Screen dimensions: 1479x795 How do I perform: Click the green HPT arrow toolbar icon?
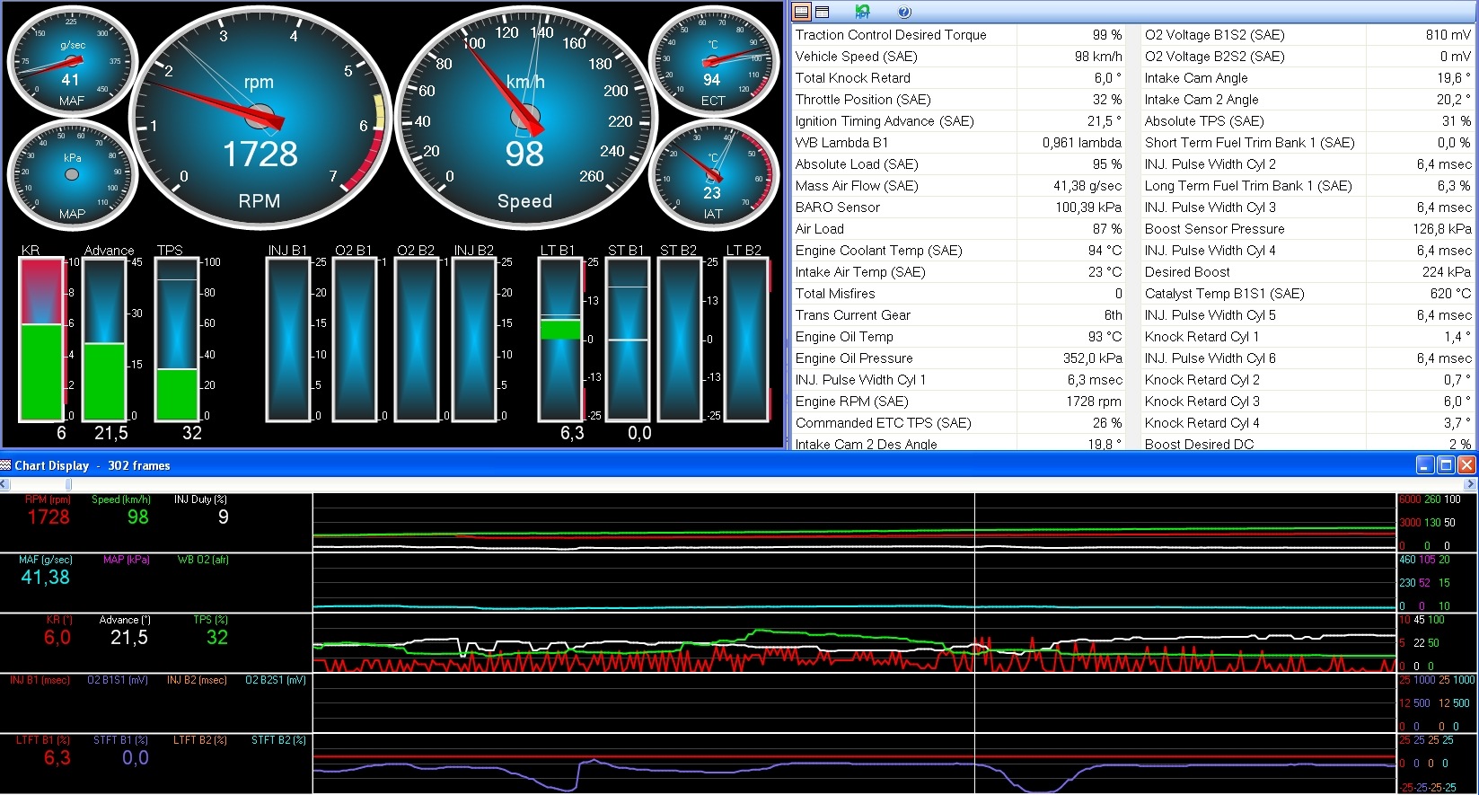coord(863,12)
